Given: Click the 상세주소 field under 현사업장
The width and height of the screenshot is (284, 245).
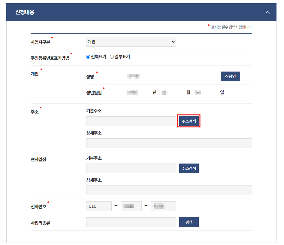Looking at the screenshot, I should coord(169,190).
